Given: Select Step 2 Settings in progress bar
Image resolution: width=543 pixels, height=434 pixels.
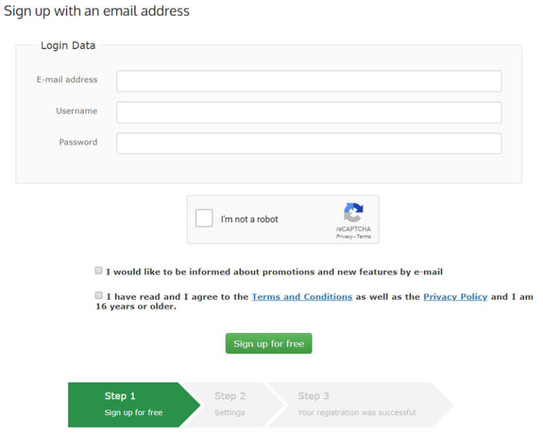Looking at the screenshot, I should click(x=230, y=404).
